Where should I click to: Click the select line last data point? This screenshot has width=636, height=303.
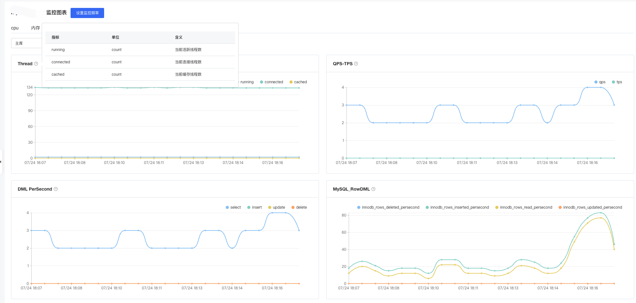pyautogui.click(x=299, y=230)
